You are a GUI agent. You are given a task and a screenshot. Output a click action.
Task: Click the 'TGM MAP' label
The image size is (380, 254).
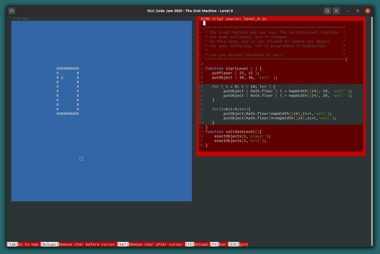pyautogui.click(x=21, y=19)
